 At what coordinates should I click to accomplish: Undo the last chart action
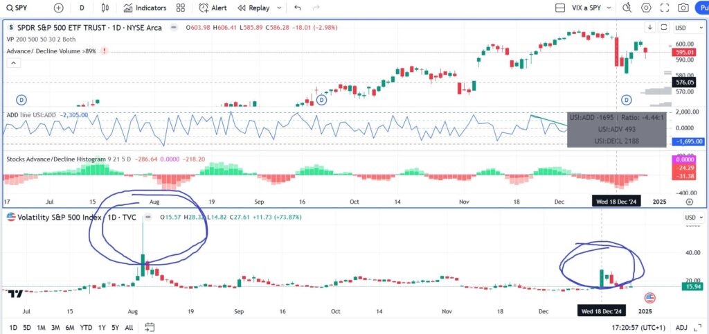coord(297,8)
